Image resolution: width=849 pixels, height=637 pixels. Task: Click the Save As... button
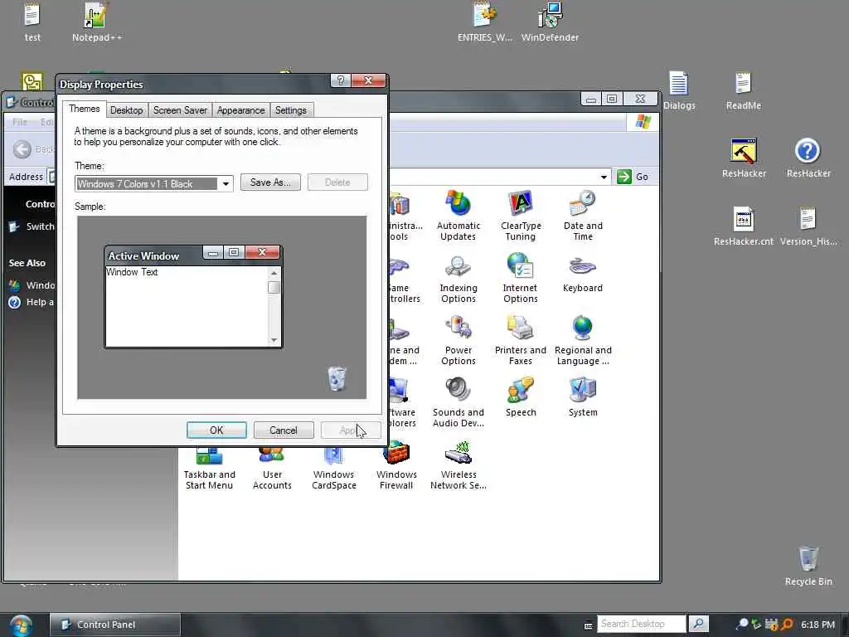(270, 182)
